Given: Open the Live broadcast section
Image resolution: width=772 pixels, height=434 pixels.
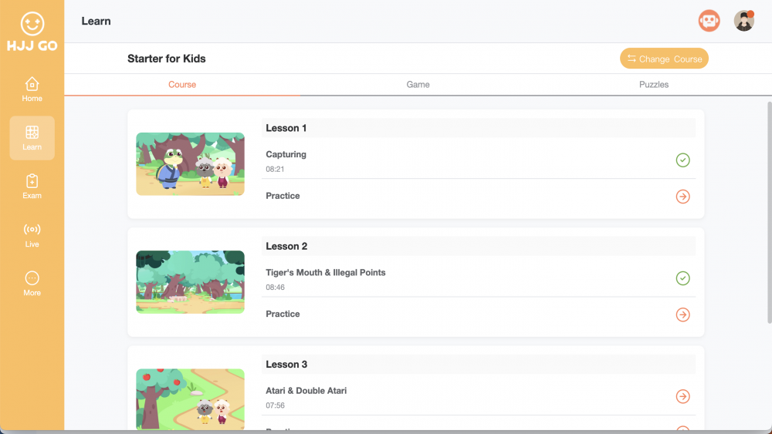Looking at the screenshot, I should click(x=32, y=234).
